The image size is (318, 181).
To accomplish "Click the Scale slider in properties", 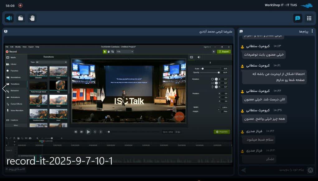I will coord(210,69).
